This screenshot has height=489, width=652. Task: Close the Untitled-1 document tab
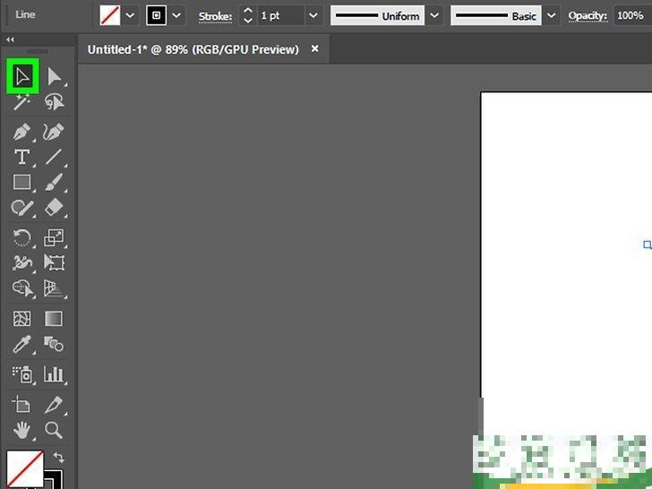coord(315,49)
